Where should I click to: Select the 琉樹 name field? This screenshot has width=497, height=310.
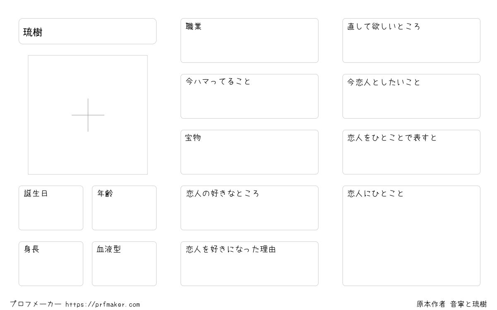(x=87, y=31)
